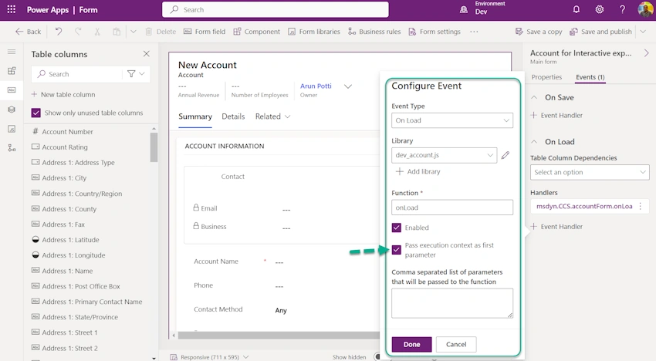Open user profile avatar
Image resolution: width=656 pixels, height=361 pixels.
(x=644, y=9)
